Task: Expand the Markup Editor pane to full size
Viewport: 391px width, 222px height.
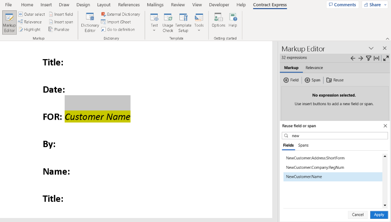Action: click(386, 58)
